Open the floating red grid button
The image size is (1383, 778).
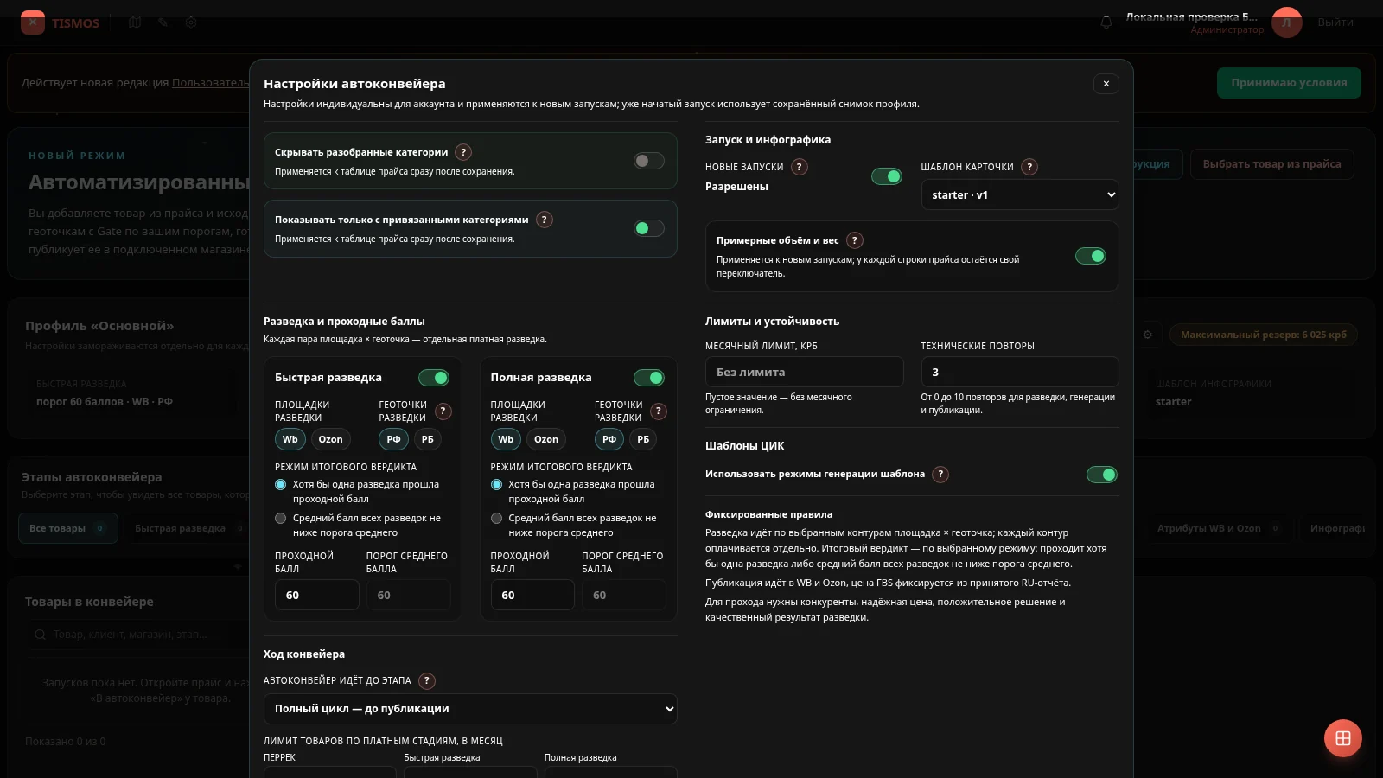[1342, 738]
